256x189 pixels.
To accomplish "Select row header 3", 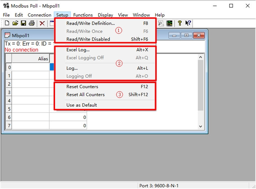I will tap(9, 92).
